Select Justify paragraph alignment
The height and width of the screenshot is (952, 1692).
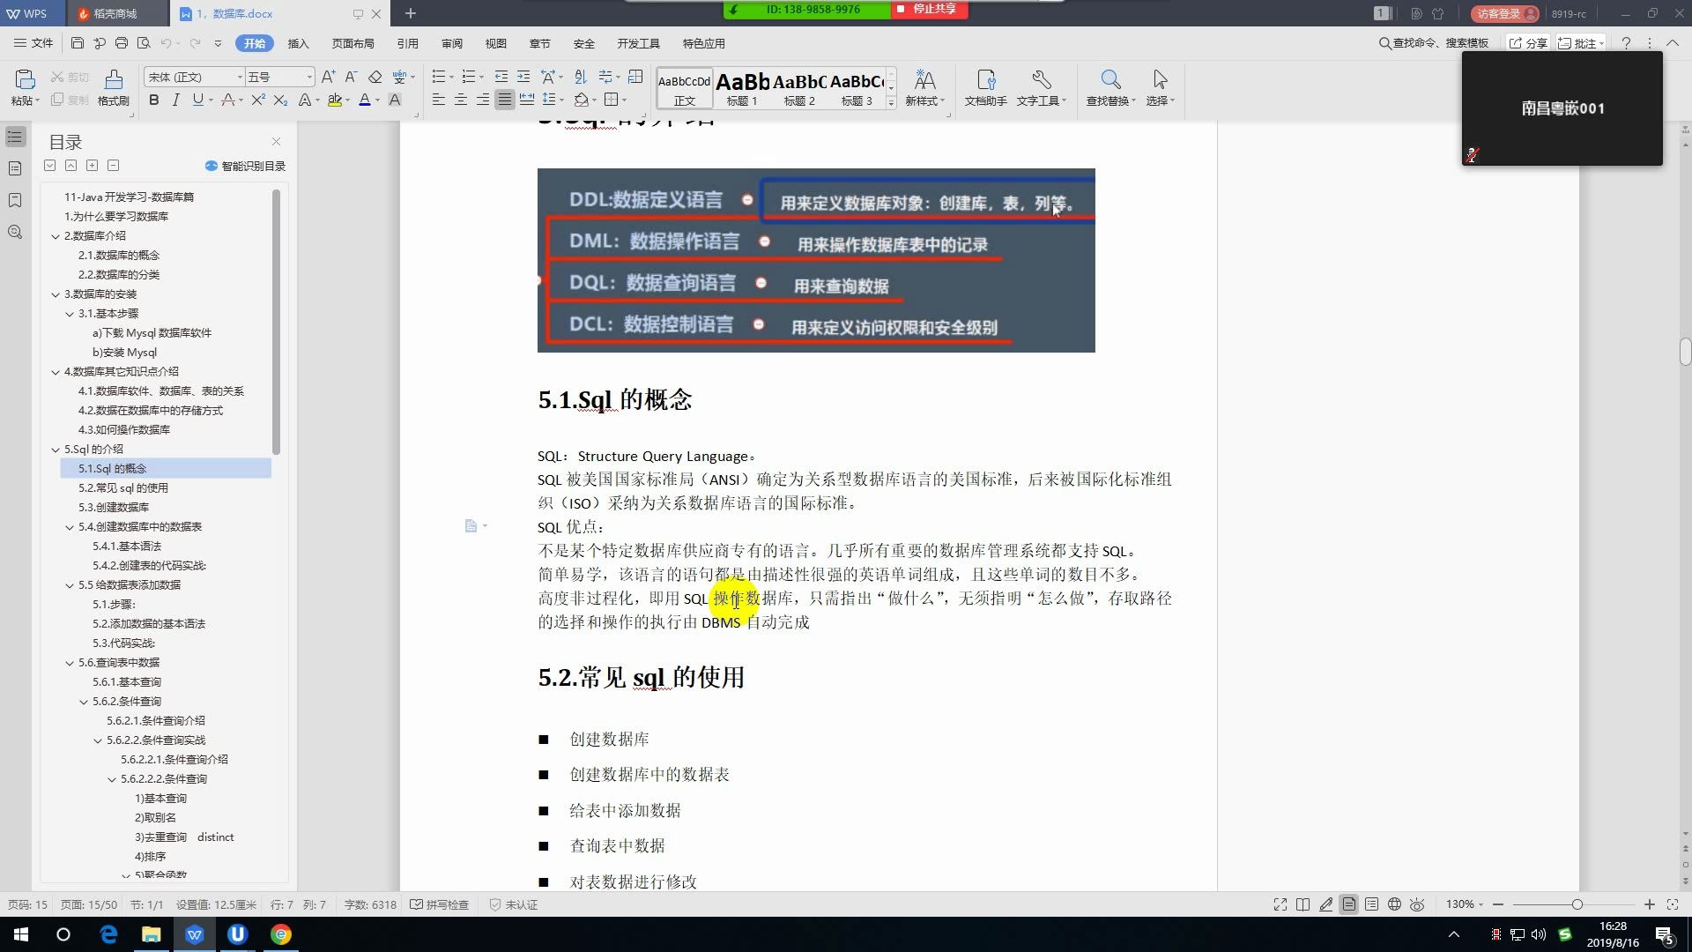504,100
